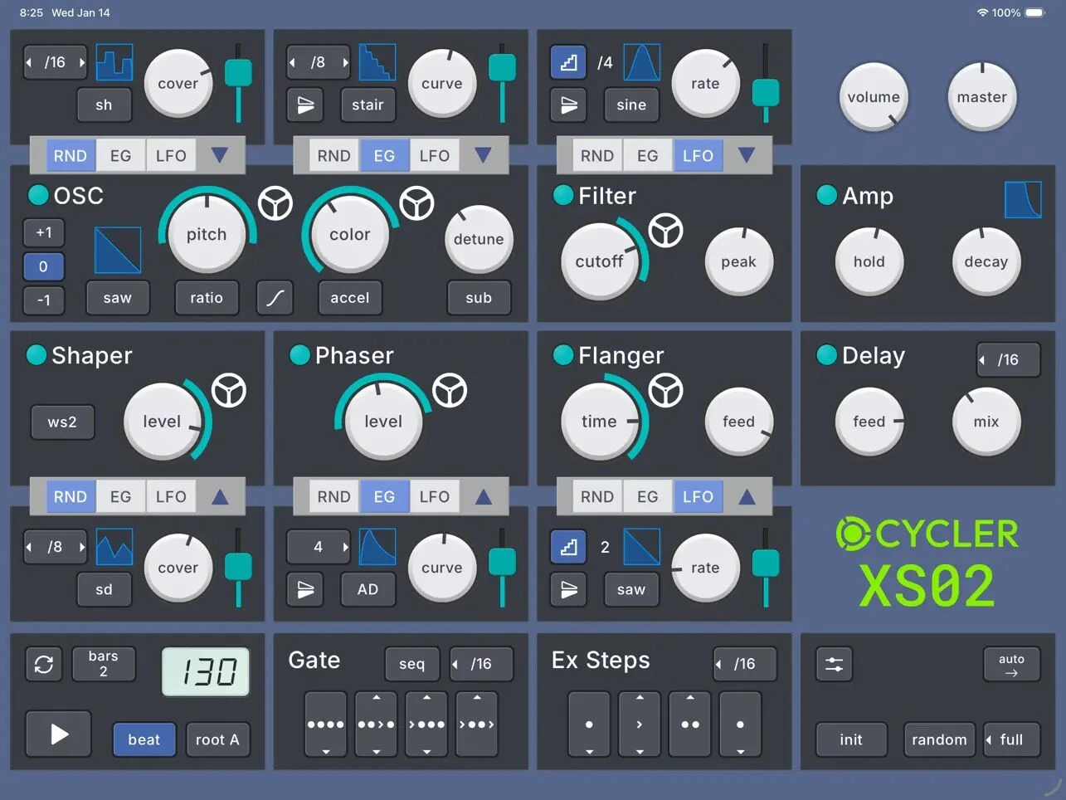Click the pitch curve shape icon beside ratio
This screenshot has height=800, width=1066.
pyautogui.click(x=275, y=298)
